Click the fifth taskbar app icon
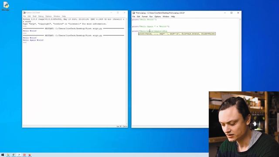The width and height of the screenshot is (279, 157). [30, 155]
